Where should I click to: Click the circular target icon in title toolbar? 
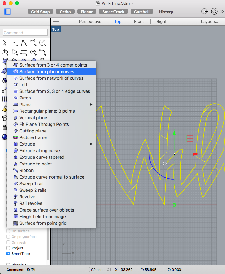pos(214,12)
